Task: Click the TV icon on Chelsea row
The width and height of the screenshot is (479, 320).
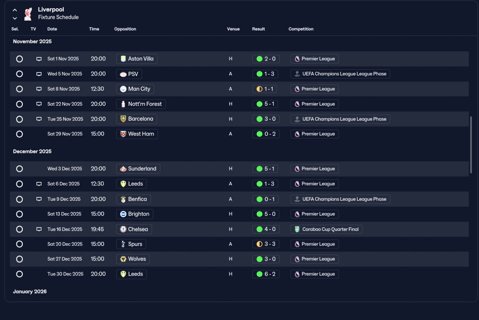Action: [39, 229]
